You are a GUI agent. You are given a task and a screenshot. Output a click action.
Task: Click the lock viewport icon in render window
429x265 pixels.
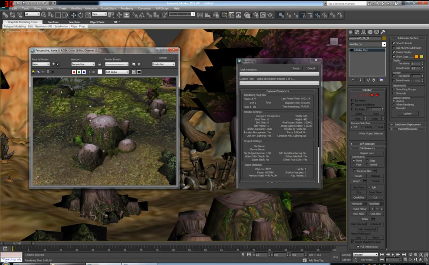99,64
